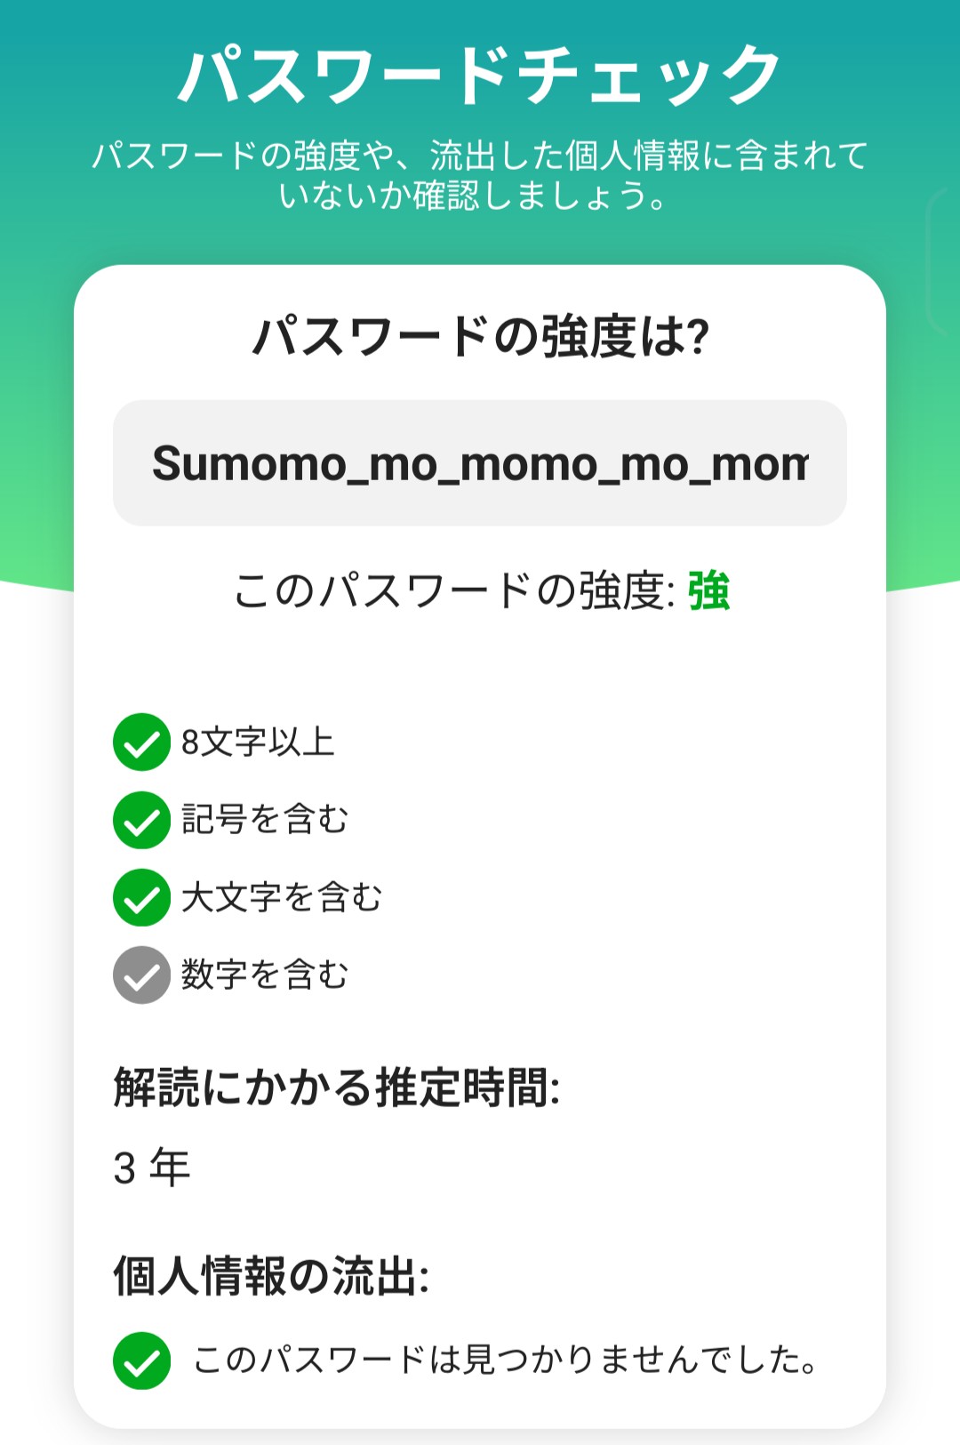Click the 解読にかかる推定時間 heading
This screenshot has width=960, height=1445.
tap(337, 1087)
